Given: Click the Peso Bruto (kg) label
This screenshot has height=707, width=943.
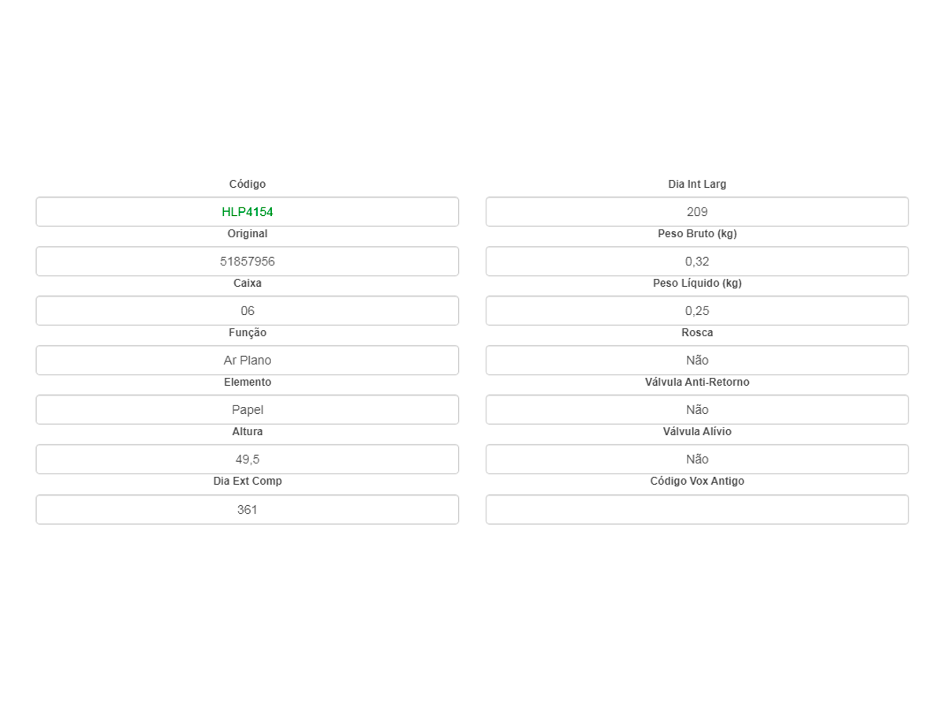Looking at the screenshot, I should (697, 233).
